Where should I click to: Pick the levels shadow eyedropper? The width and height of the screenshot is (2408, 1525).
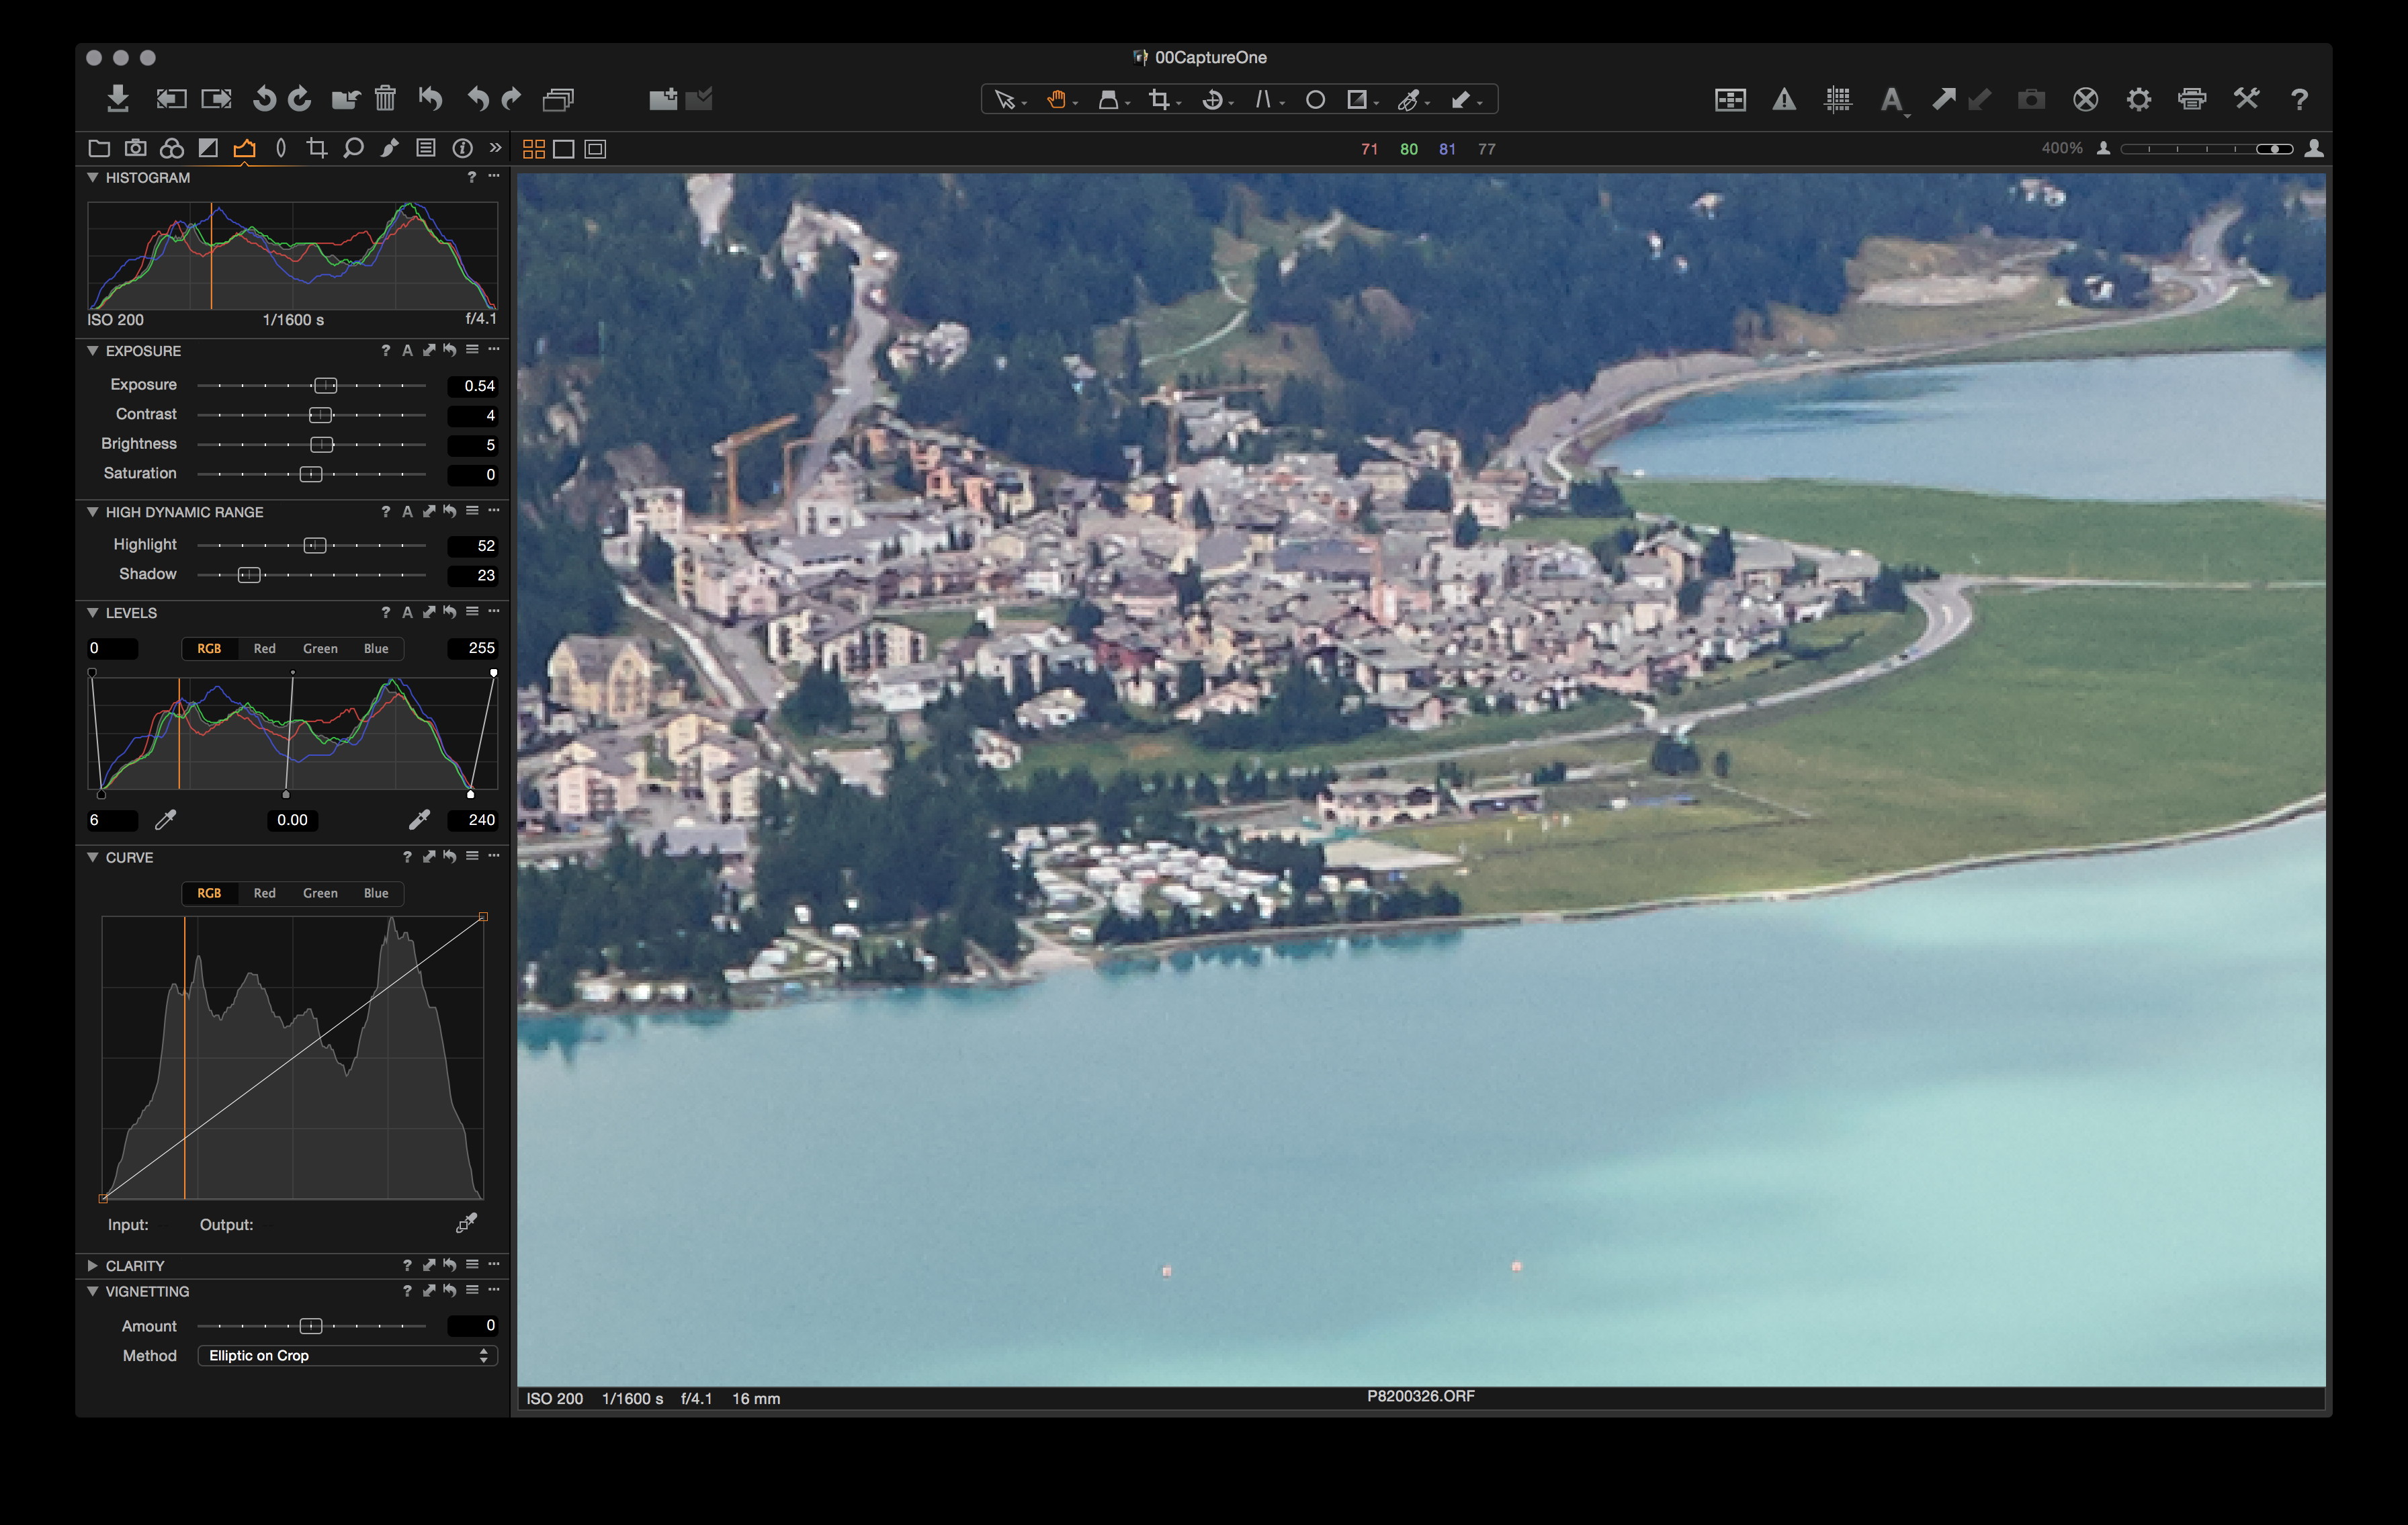[x=165, y=820]
